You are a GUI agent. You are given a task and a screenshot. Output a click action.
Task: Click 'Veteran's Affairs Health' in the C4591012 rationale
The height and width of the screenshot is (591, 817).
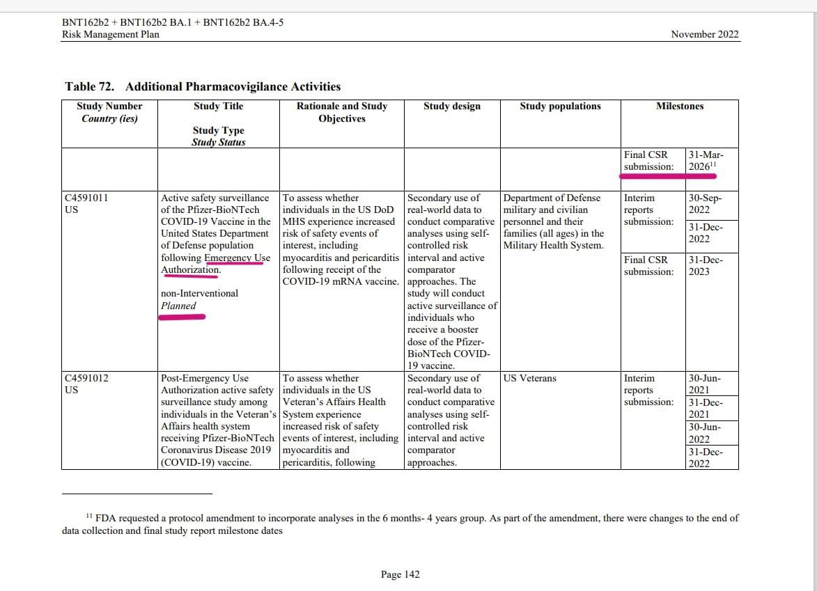tap(334, 402)
